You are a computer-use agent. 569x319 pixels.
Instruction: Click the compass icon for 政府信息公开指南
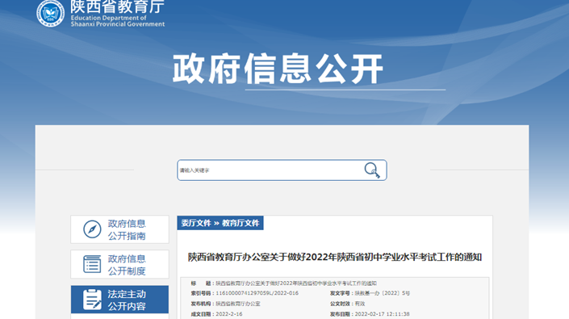pyautogui.click(x=92, y=229)
